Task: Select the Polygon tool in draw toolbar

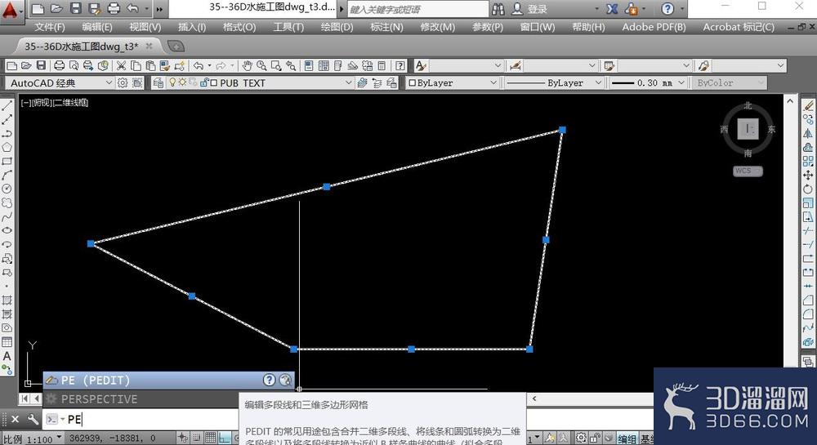Action: click(x=7, y=147)
